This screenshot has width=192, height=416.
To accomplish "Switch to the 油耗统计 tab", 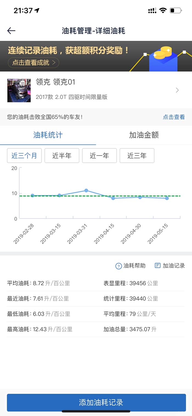I will (x=48, y=135).
